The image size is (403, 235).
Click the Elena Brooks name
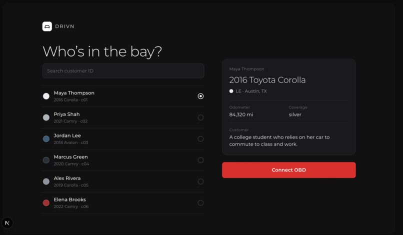tap(69, 199)
